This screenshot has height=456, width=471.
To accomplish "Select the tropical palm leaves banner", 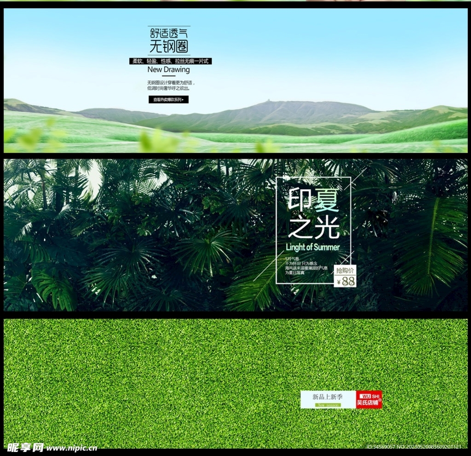I will [138, 235].
